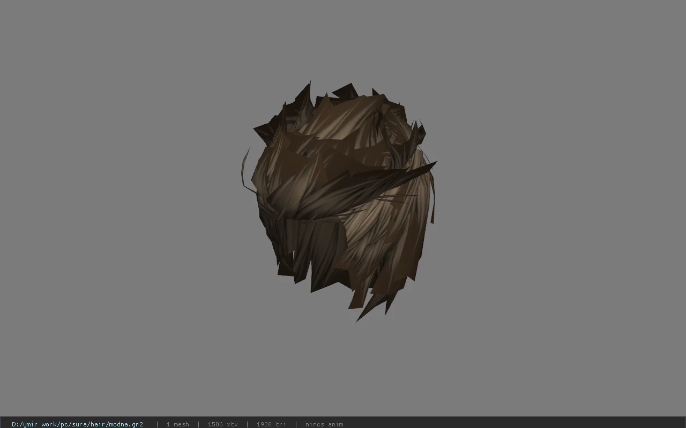
Task: Click the '1586 vtx' vertex count
Action: tap(222, 424)
